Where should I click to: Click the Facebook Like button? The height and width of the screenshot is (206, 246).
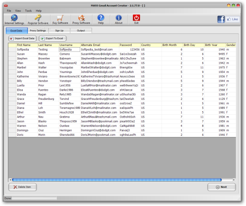tap(233, 19)
